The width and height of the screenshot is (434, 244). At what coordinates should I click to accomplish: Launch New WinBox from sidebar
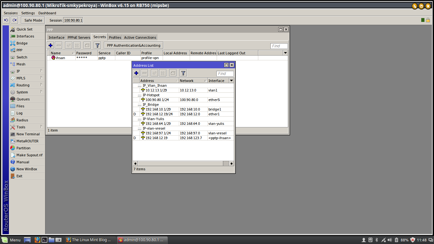pos(27,169)
